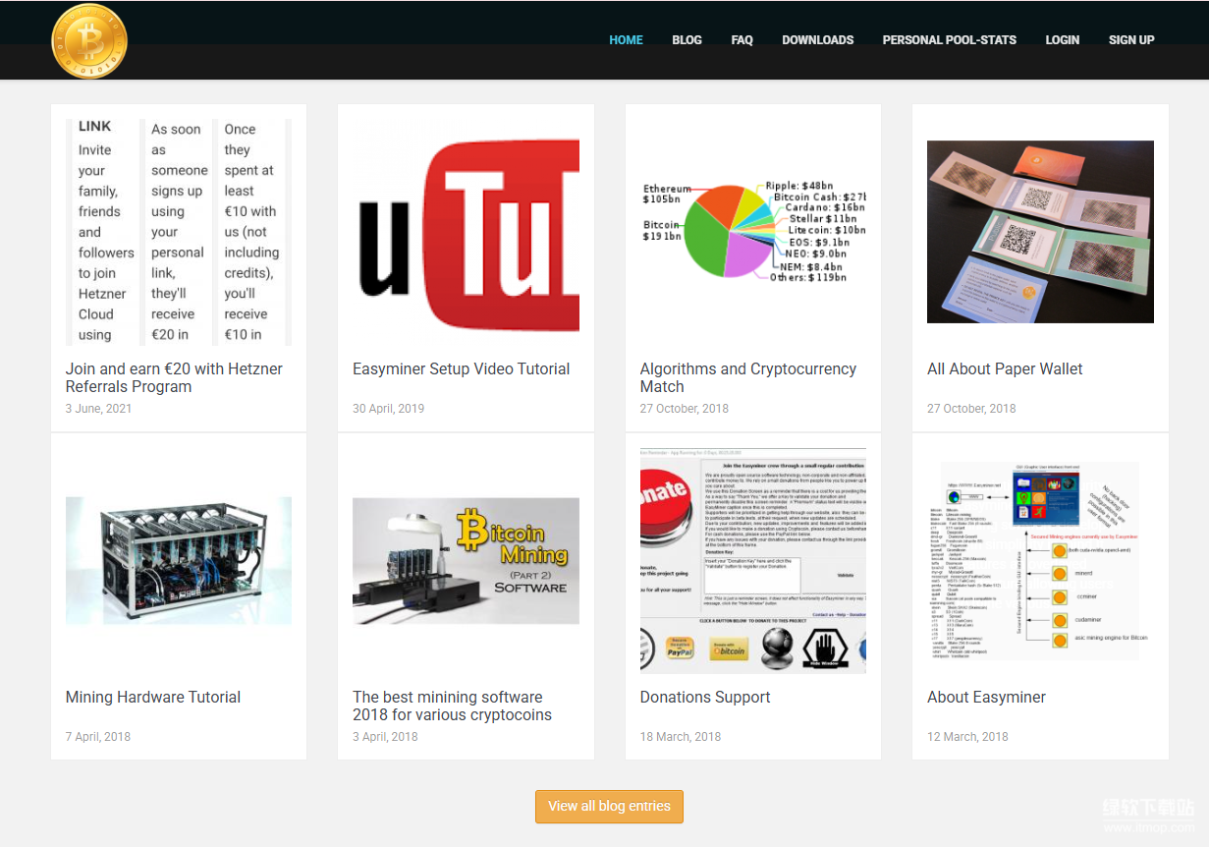Open PERSONAL POOL-STATS page

(x=949, y=40)
